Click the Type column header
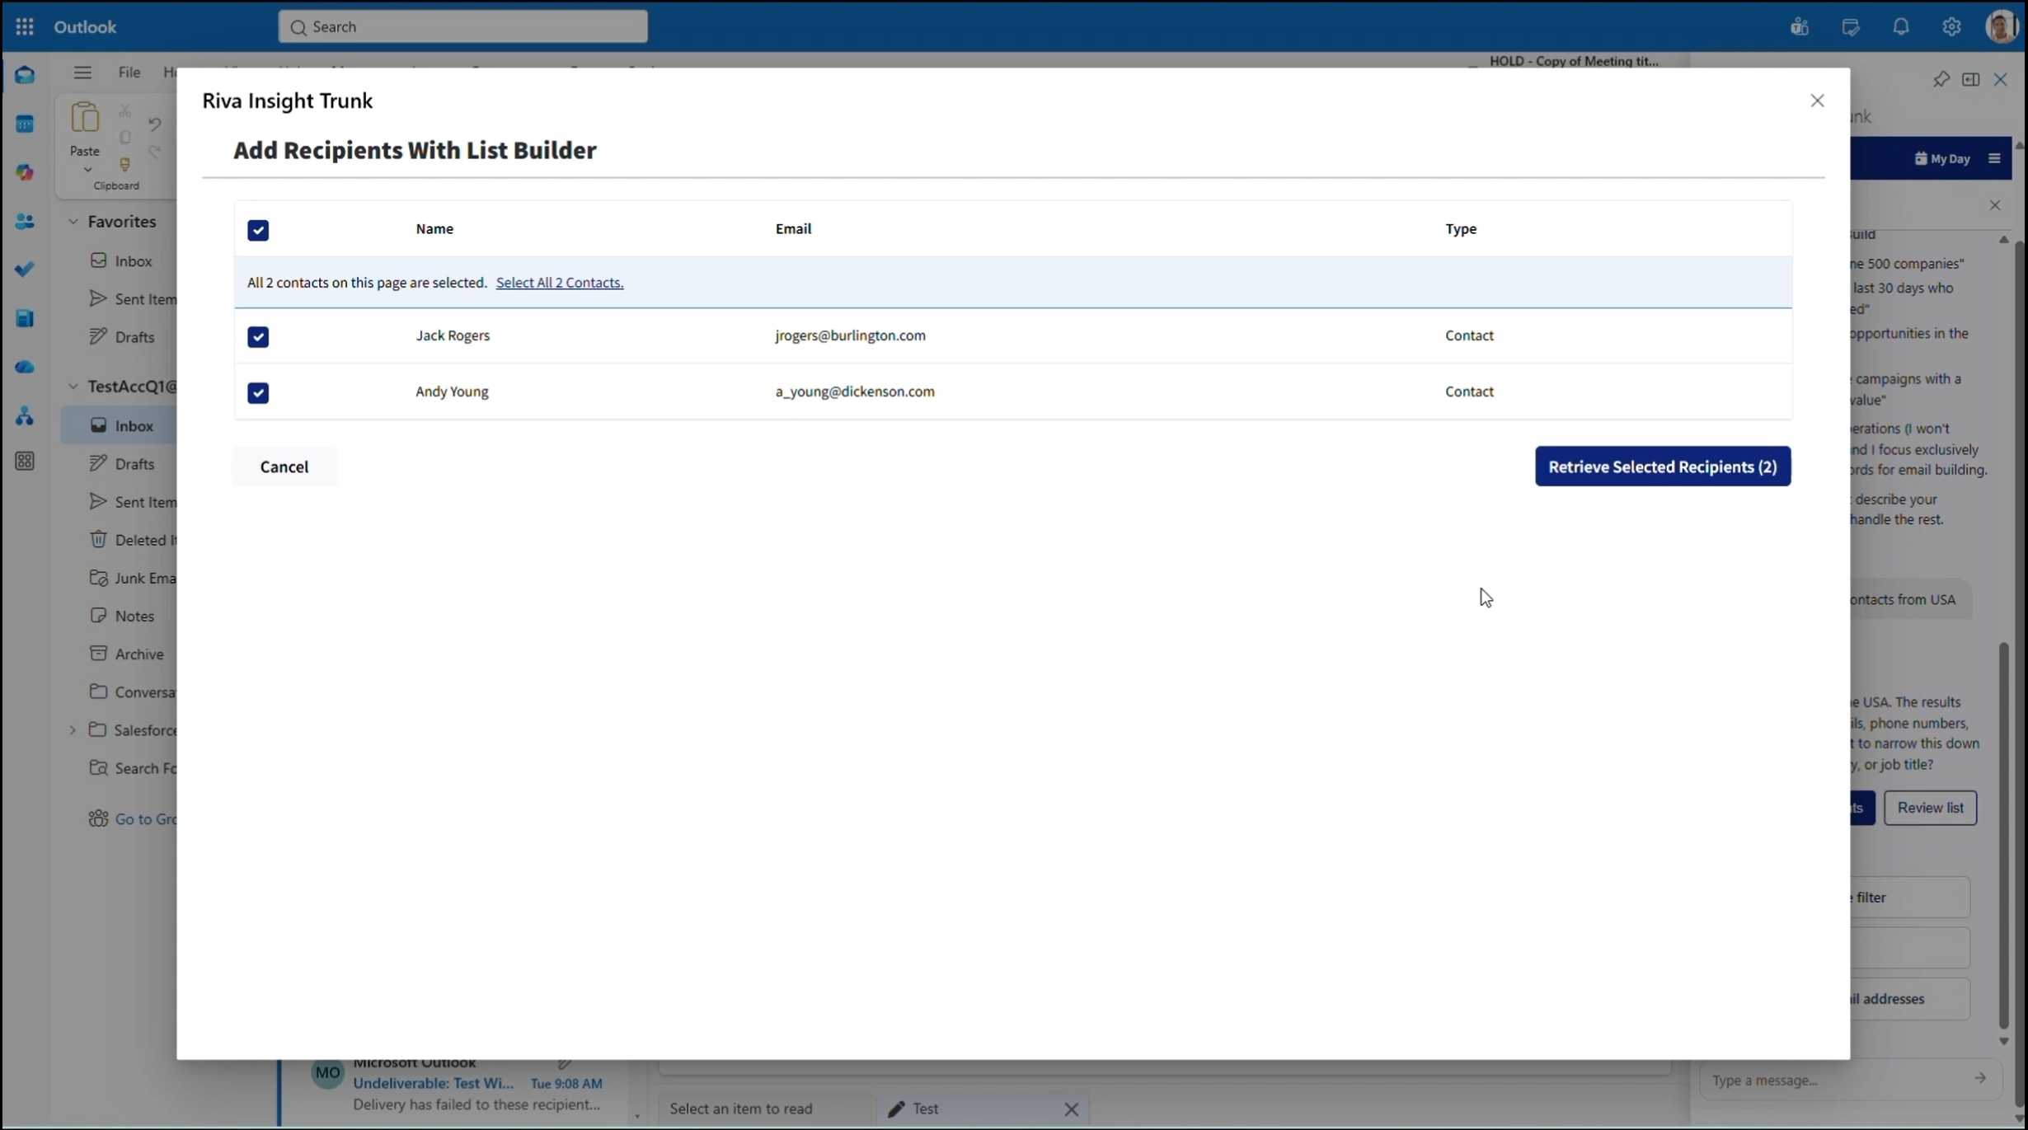This screenshot has width=2028, height=1130. pos(1461,229)
